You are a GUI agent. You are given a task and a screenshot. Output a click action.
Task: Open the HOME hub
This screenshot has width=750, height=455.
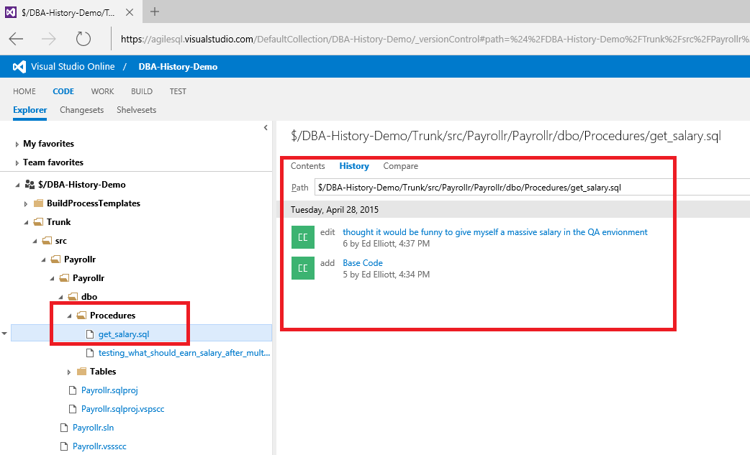click(24, 91)
